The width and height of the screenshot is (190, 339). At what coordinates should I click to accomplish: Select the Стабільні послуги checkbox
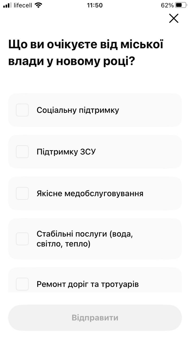22,239
